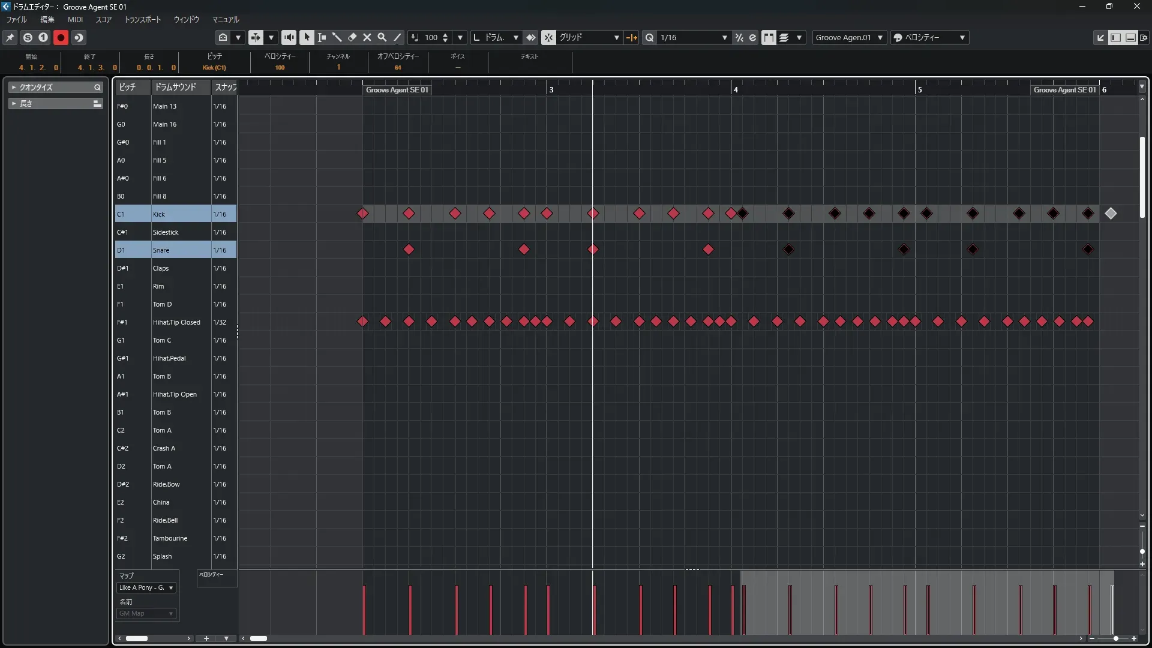Select the Drumstick tool

(337, 37)
